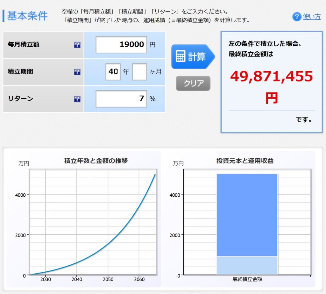
Task: Click chart title 投資元本と運用収益
Action: click(x=245, y=161)
